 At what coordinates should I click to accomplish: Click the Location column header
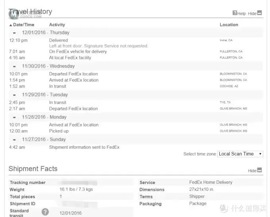point(229,25)
